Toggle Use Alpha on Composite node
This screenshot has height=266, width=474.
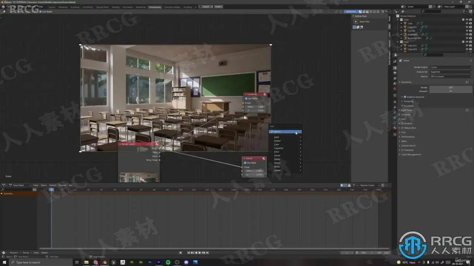tap(246, 98)
